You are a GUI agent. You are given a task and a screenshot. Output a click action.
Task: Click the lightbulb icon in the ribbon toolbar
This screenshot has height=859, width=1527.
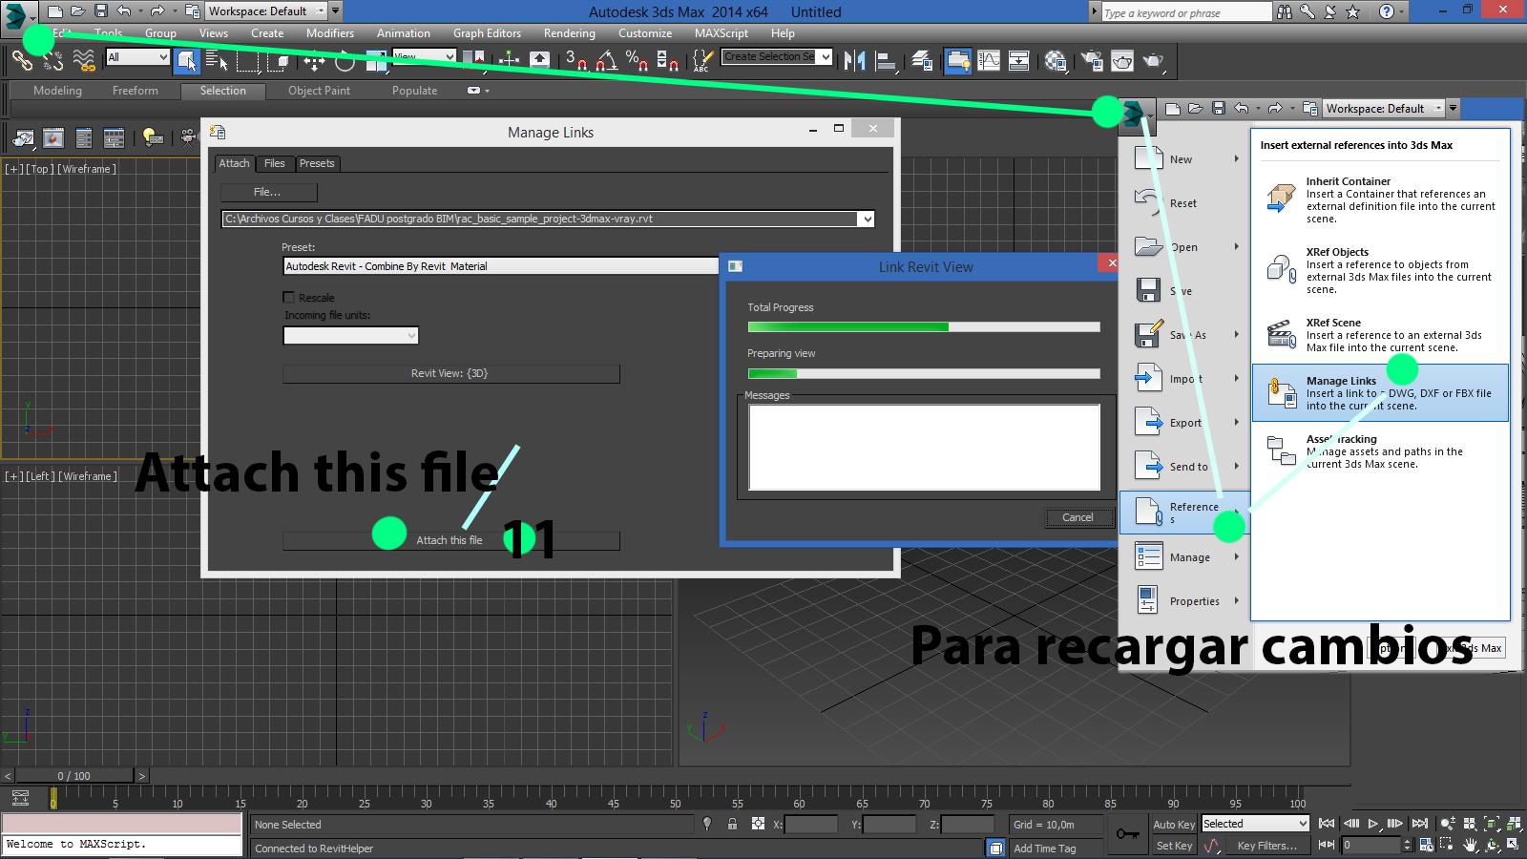(152, 137)
